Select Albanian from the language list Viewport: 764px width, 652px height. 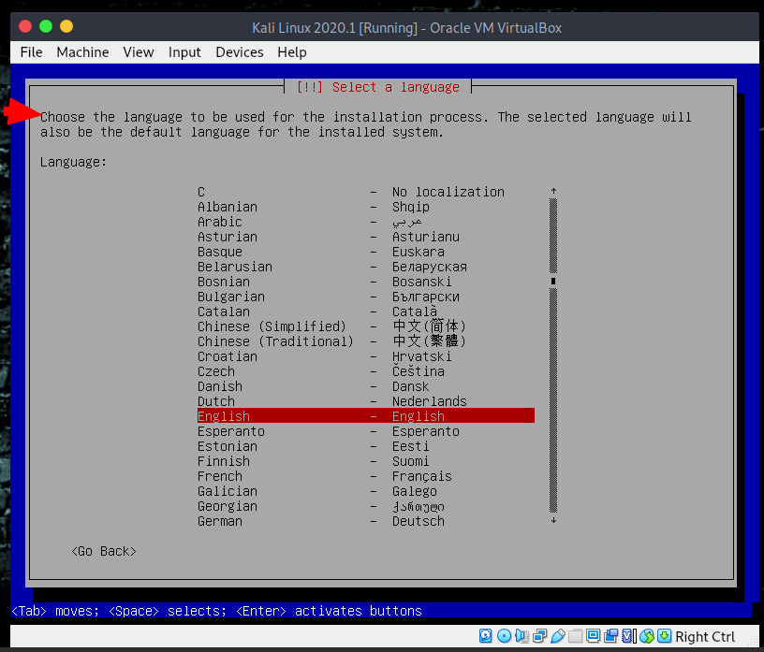(x=366, y=207)
